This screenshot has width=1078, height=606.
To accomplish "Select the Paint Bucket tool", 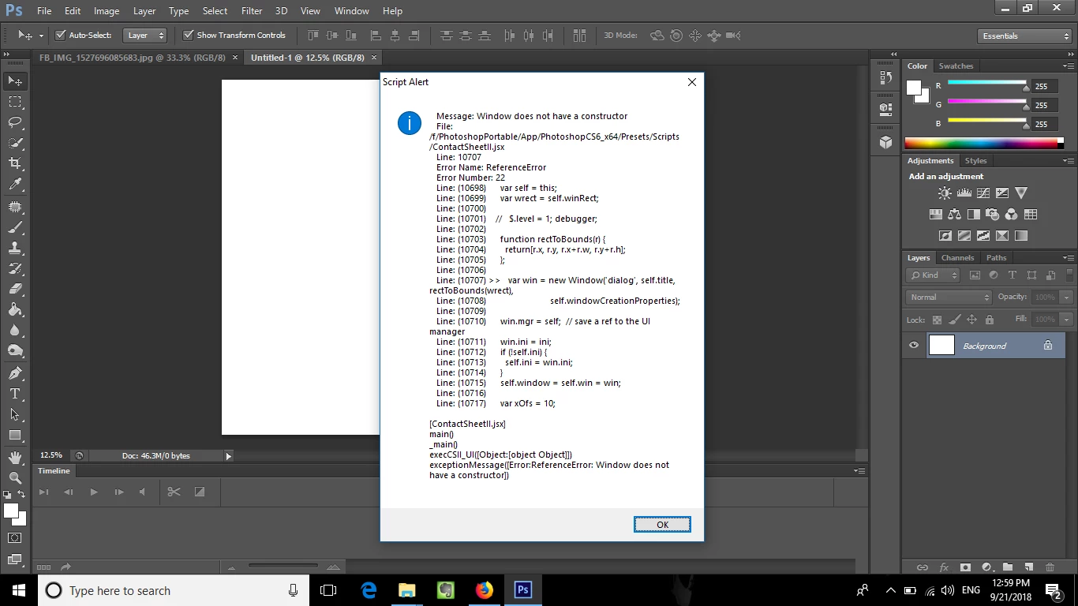I will tap(15, 309).
